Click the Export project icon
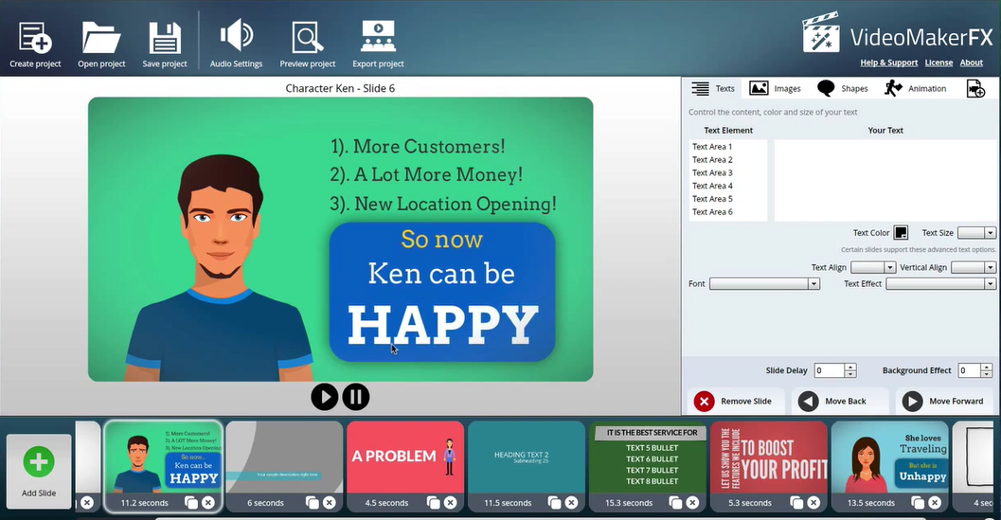The width and height of the screenshot is (1001, 520). tap(378, 39)
